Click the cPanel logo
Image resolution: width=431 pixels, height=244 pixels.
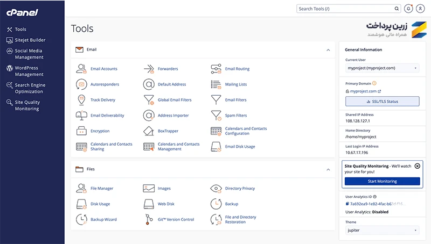pyautogui.click(x=22, y=12)
